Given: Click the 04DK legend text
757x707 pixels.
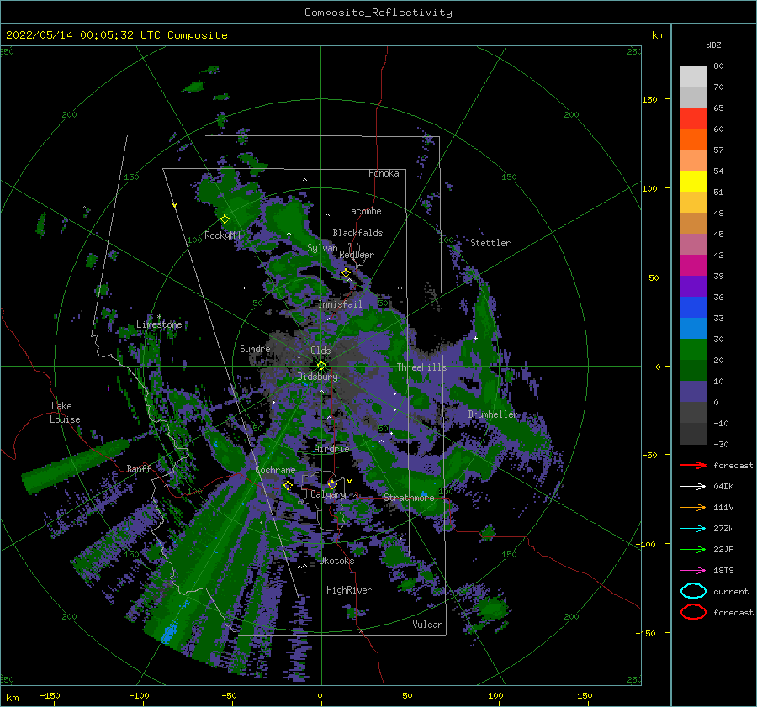Looking at the screenshot, I should coord(723,486).
